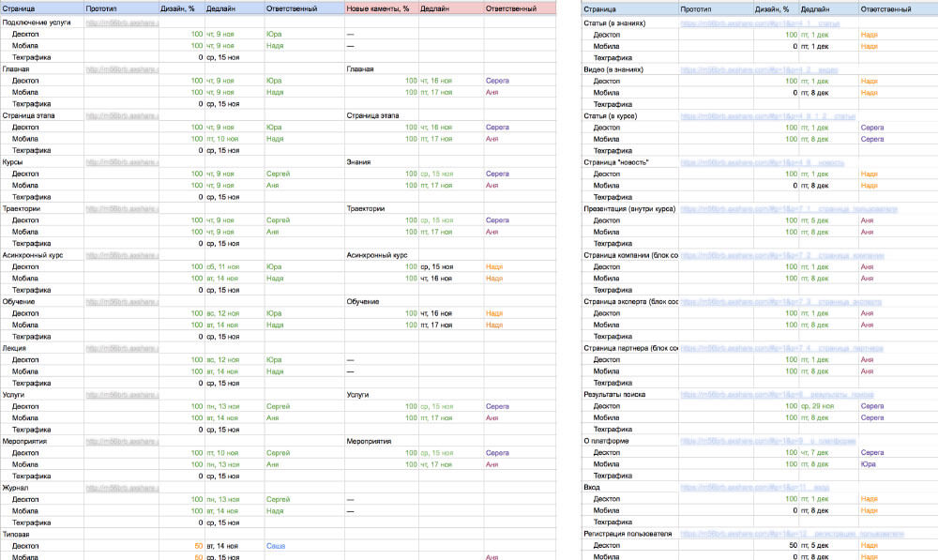Open the prototype link in the Главная row
Screen dimensions: 938x560
pyautogui.click(x=122, y=68)
